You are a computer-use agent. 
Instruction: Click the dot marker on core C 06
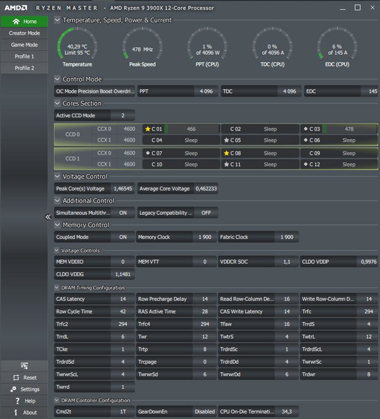(x=306, y=140)
